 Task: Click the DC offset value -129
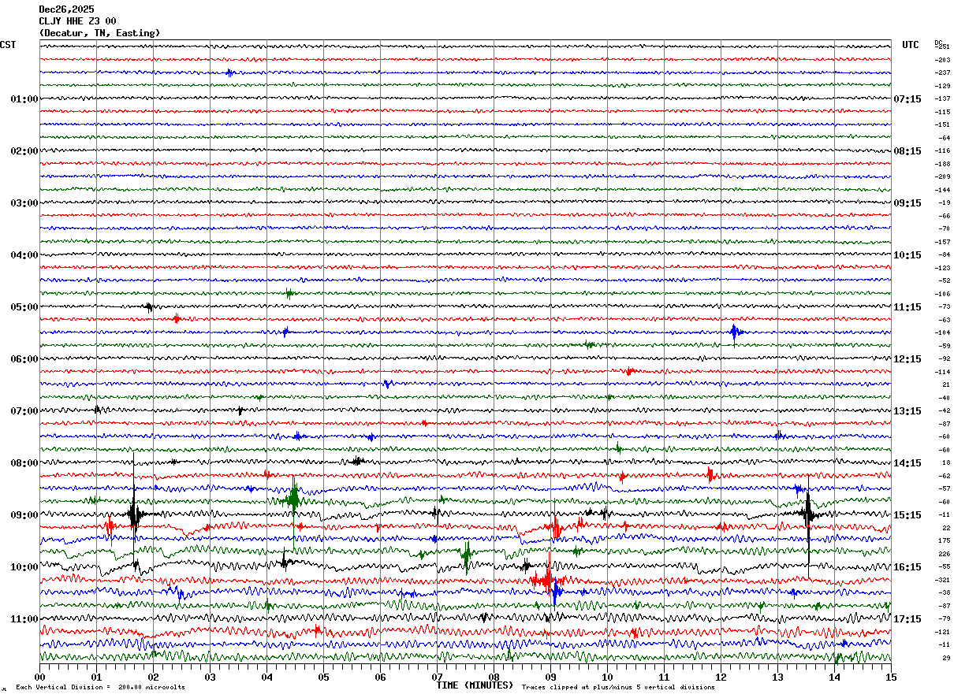tap(942, 86)
